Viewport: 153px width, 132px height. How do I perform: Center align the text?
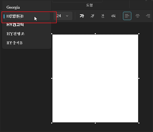[138, 16]
